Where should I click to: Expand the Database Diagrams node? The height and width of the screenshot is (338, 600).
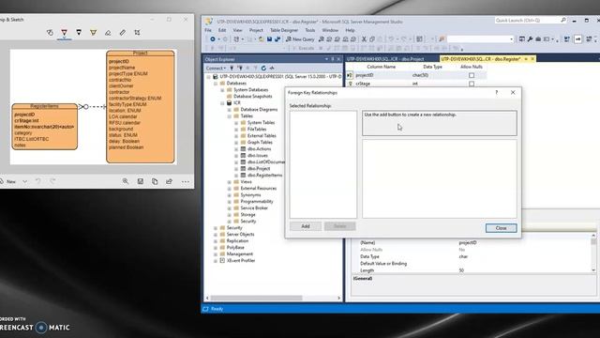click(x=229, y=110)
